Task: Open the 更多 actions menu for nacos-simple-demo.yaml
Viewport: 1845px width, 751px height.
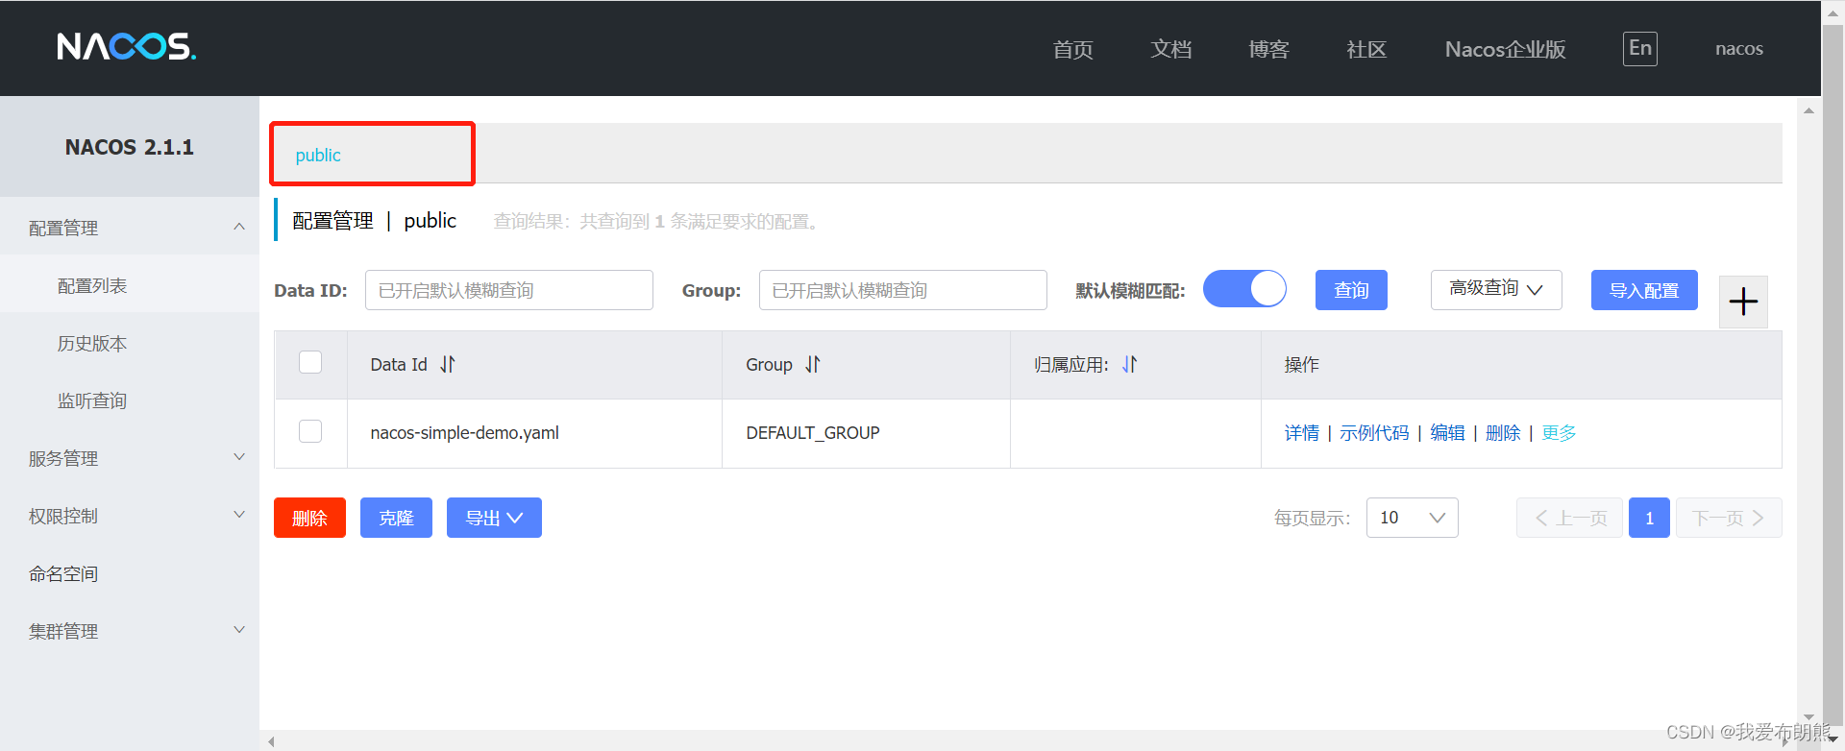Action: pyautogui.click(x=1559, y=433)
